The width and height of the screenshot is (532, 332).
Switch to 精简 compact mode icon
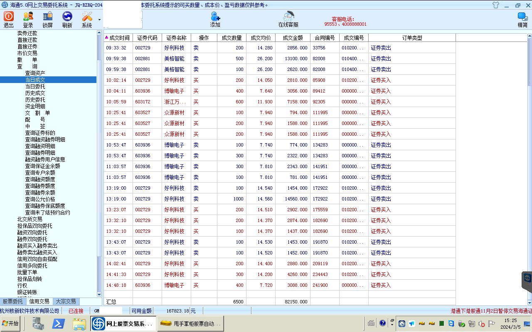tap(522, 17)
